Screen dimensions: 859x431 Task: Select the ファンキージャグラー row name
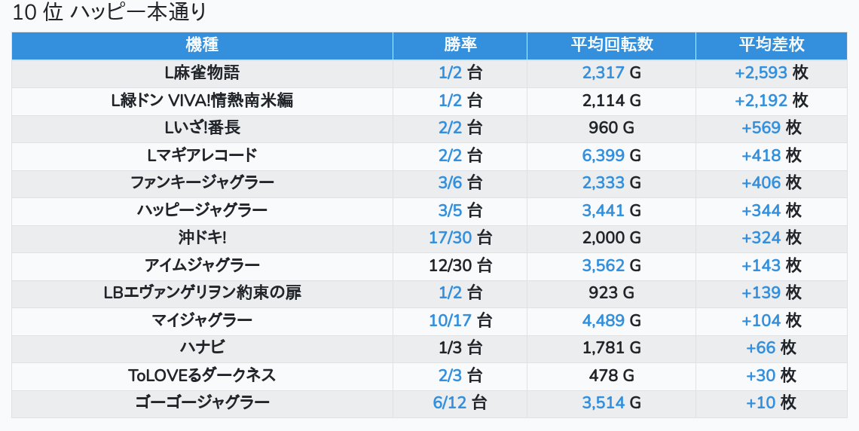(202, 183)
